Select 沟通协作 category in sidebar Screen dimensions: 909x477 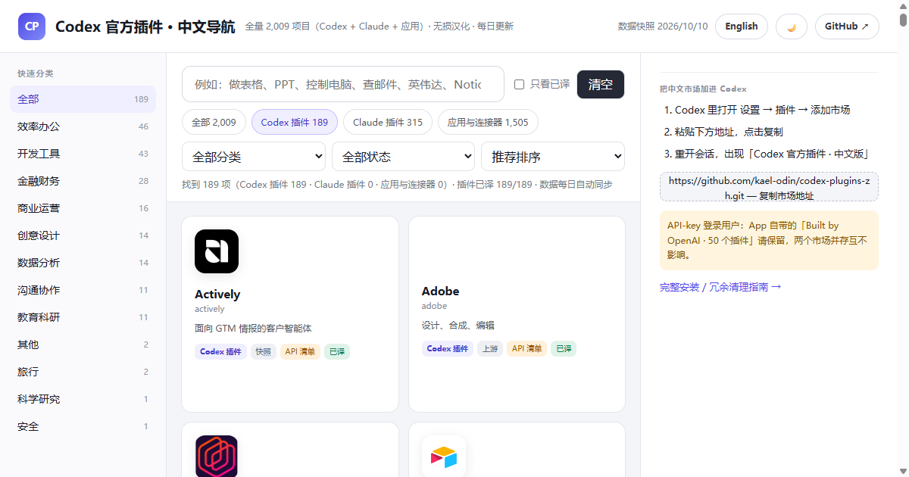tap(83, 290)
